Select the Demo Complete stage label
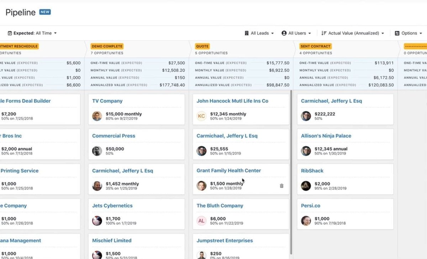The height and width of the screenshot is (259, 427). click(x=107, y=46)
